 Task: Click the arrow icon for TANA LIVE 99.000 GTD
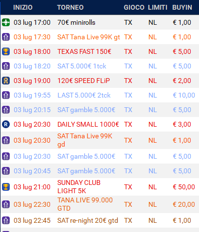pyautogui.click(x=6, y=204)
